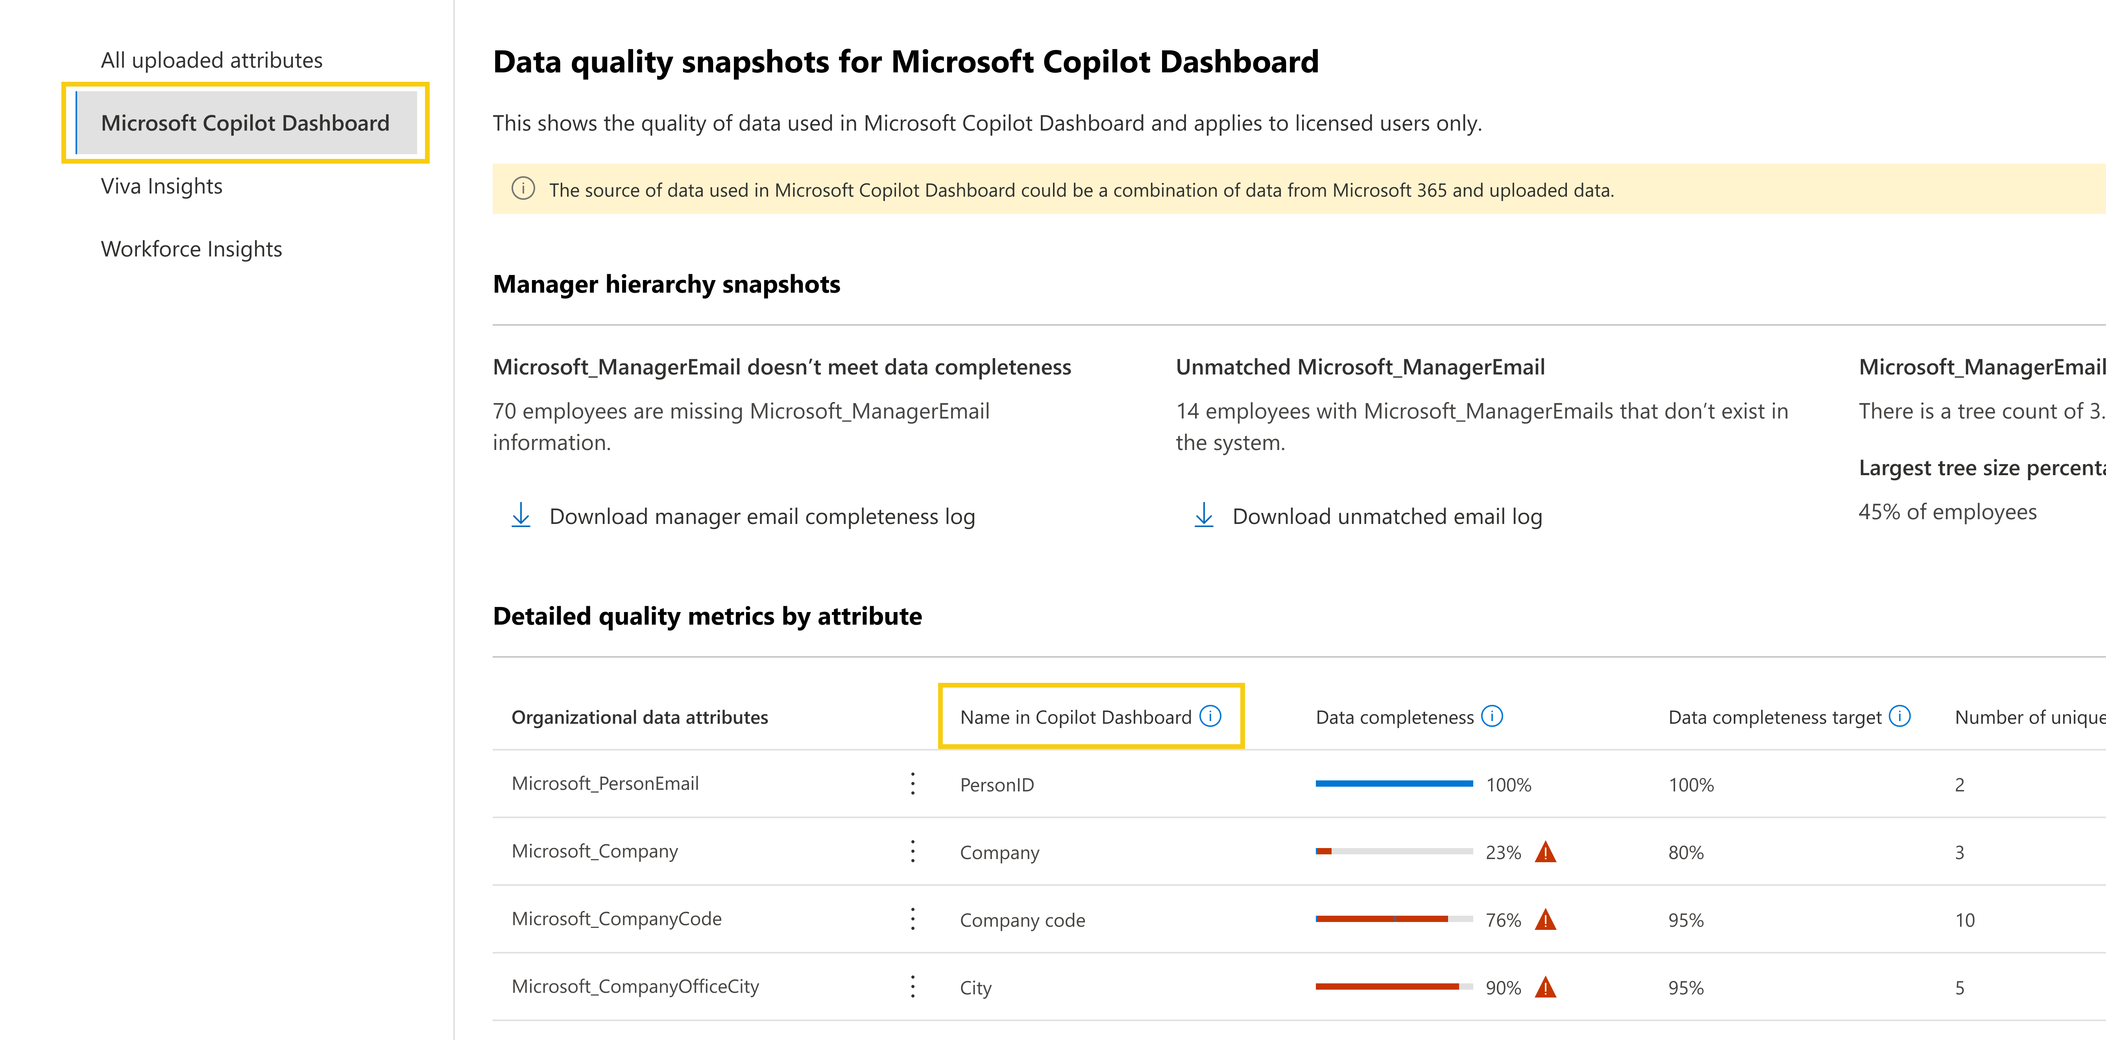Open the three-dot menu for Microsoft_PersonEmail
The image size is (2106, 1040).
pyautogui.click(x=913, y=784)
